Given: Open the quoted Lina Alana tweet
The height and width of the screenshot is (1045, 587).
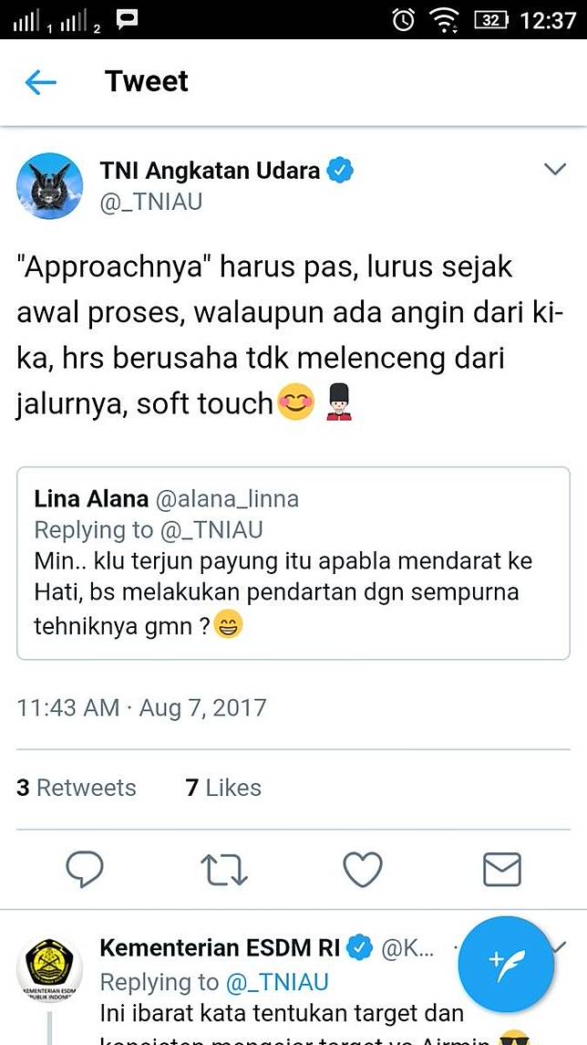Looking at the screenshot, I should tap(293, 563).
